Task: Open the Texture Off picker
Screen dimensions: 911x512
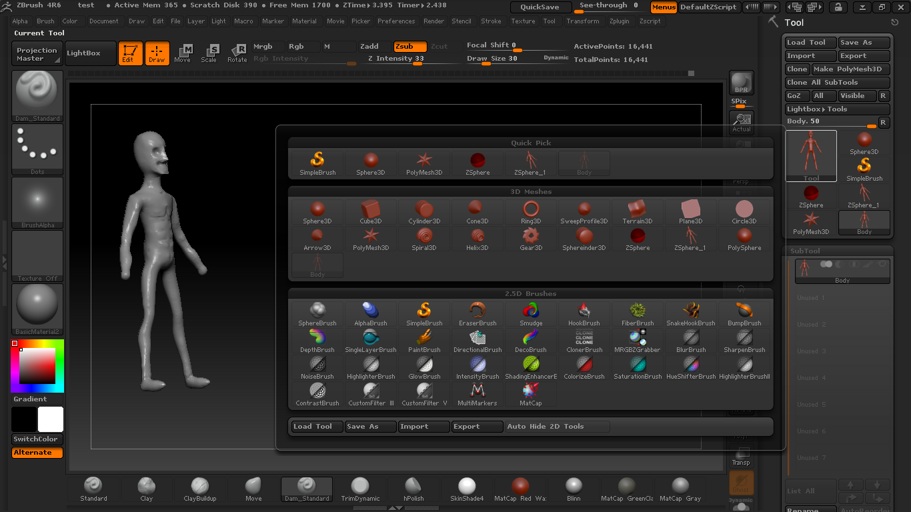Action: 37,256
